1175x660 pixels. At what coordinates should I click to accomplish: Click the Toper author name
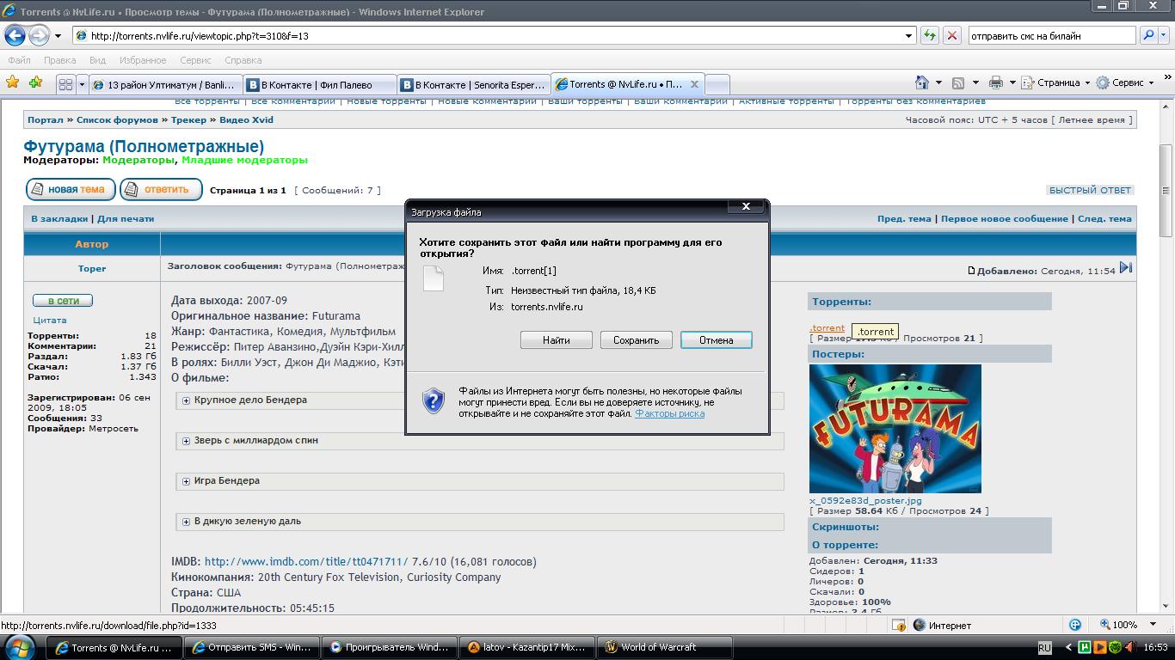92,268
